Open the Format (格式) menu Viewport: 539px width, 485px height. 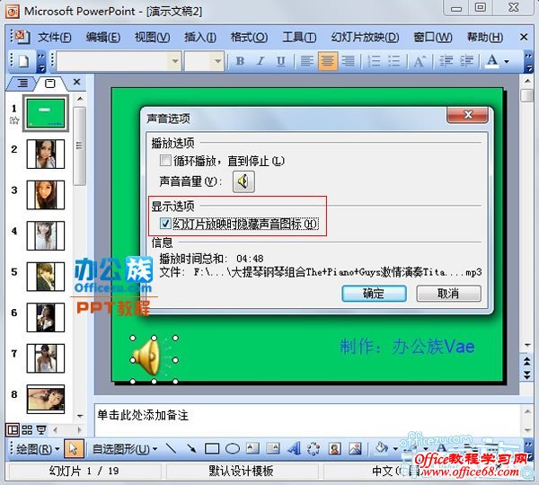249,37
